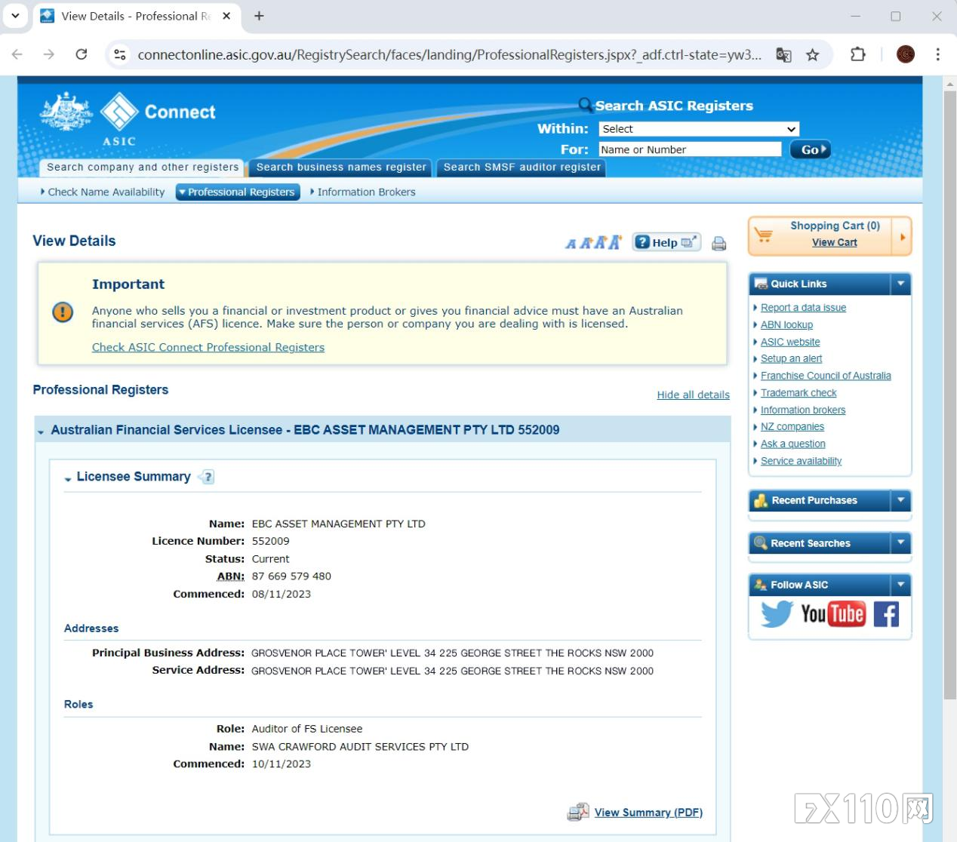This screenshot has width=957, height=842.
Task: Select the Professional Registers menu item
Action: click(238, 192)
